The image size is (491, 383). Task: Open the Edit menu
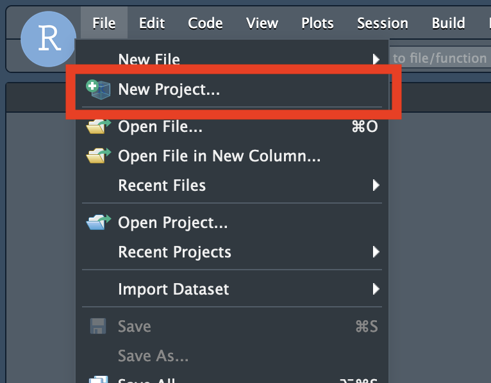[x=152, y=24]
